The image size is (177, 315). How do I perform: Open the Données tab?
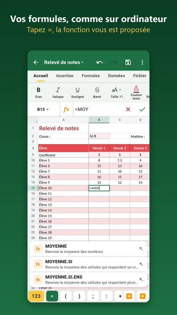point(116,76)
